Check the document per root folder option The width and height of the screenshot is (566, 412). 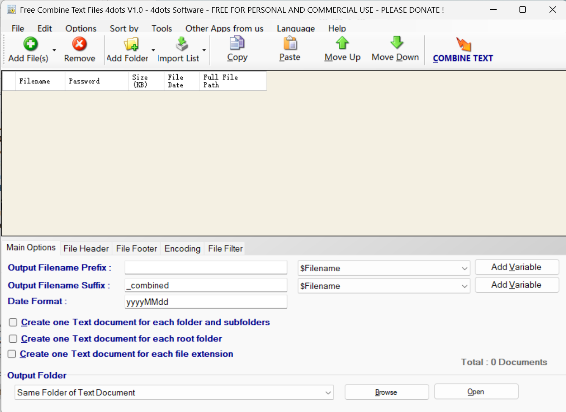(13, 338)
